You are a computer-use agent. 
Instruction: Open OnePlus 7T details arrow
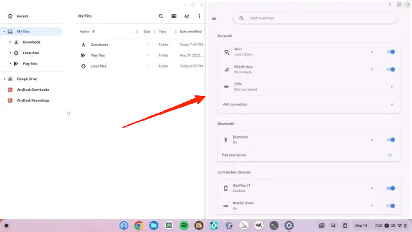point(372,188)
